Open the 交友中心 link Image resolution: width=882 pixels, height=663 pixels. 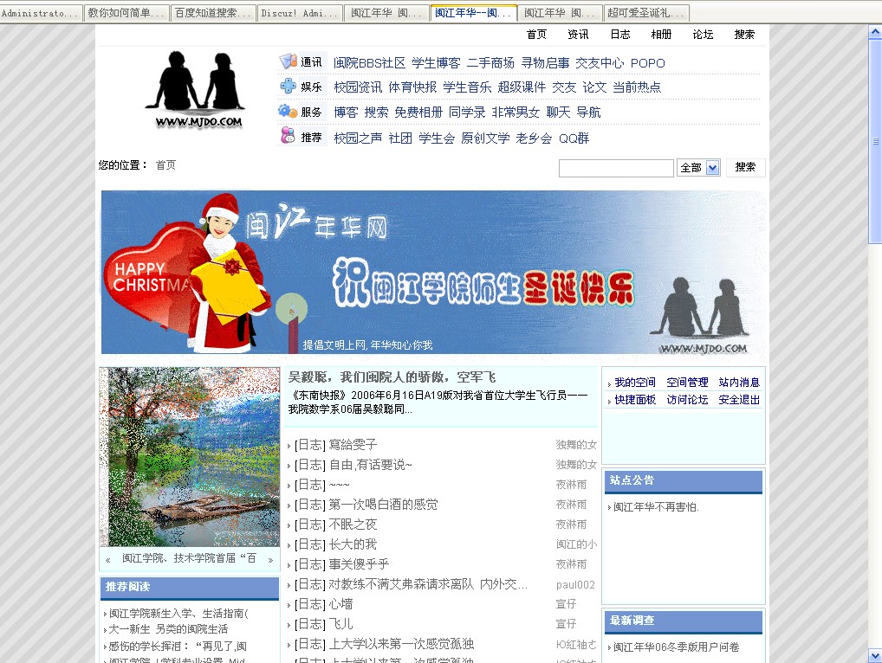coord(600,63)
